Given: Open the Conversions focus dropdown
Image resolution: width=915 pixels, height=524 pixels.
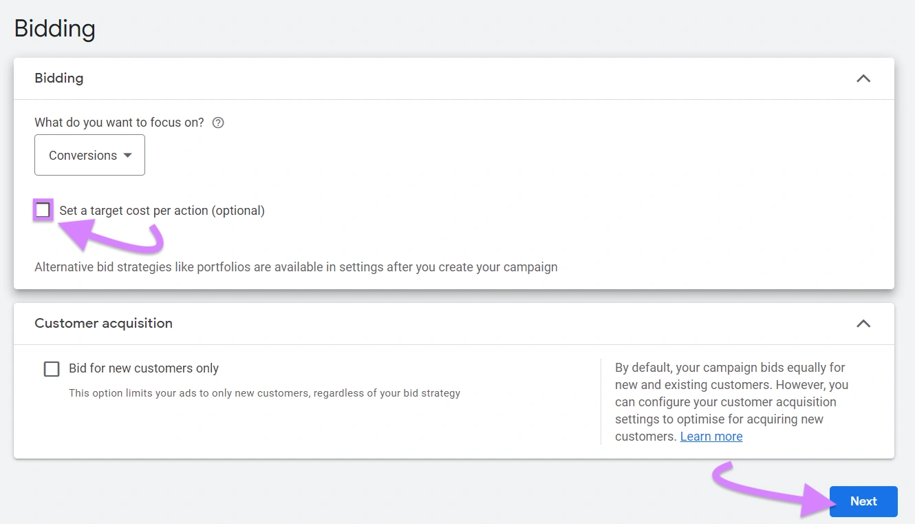Looking at the screenshot, I should point(89,155).
